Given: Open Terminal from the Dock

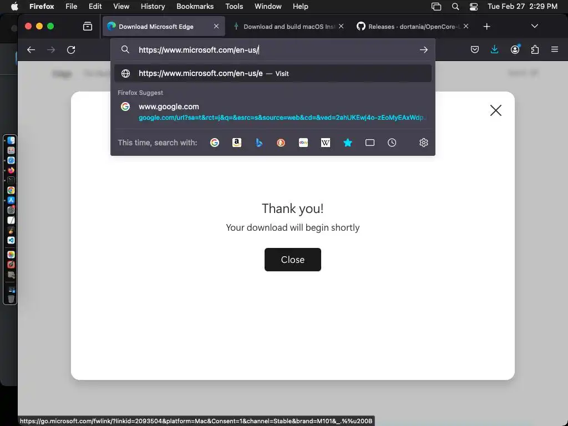Looking at the screenshot, I should tap(11, 180).
